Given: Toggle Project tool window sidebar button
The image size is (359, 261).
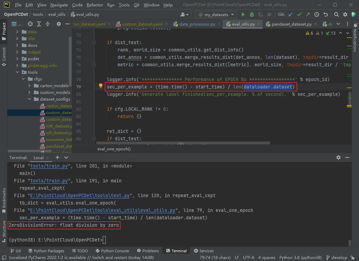Looking at the screenshot, I should 4,31.
